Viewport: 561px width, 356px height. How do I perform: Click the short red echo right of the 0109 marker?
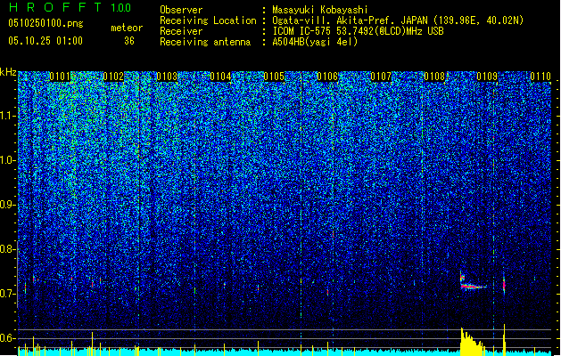pos(504,286)
